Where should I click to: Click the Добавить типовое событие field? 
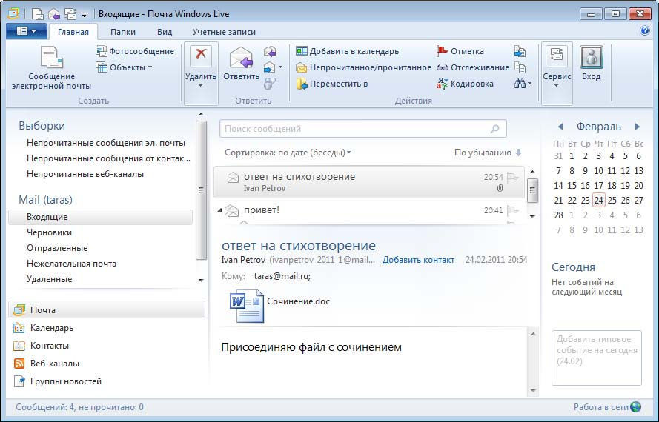[597, 358]
